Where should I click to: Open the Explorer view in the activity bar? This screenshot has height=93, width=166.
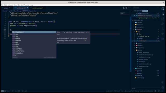(163, 9)
